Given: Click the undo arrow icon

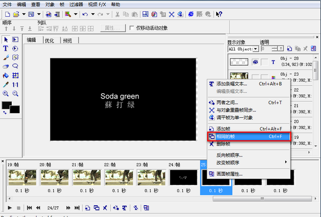Looking at the screenshot, I should coord(85,14).
